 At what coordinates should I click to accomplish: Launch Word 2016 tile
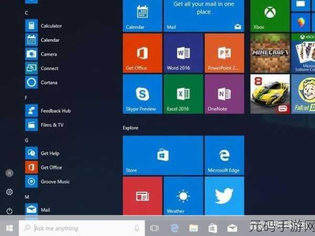pos(183,53)
